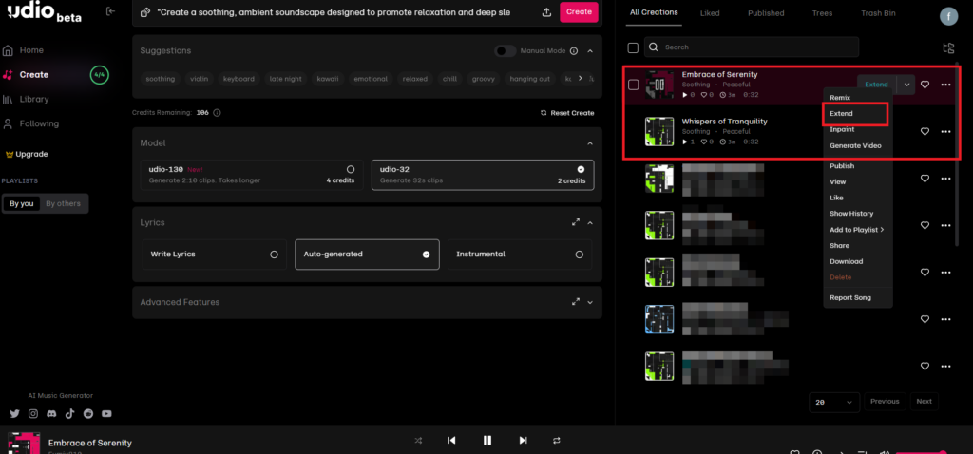This screenshot has height=454, width=973.
Task: Check the Embrace of Serenity checkbox
Action: click(x=633, y=85)
